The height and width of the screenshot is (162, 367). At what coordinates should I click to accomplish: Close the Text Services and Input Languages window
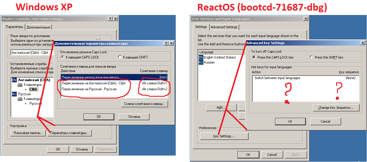(x=306, y=19)
